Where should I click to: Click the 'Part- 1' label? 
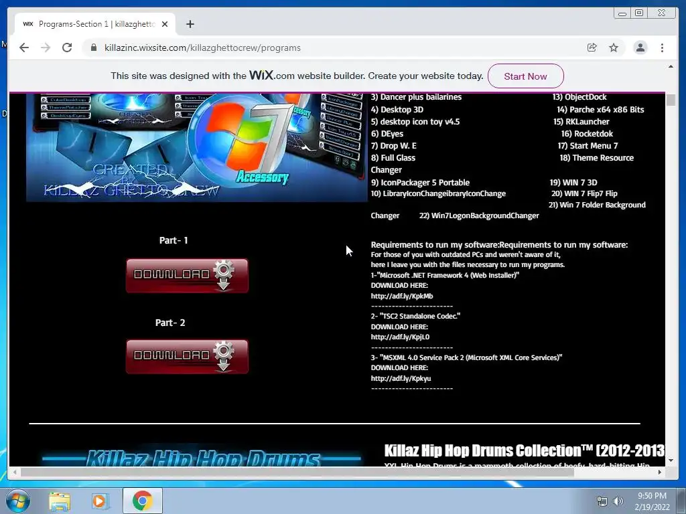tap(174, 240)
